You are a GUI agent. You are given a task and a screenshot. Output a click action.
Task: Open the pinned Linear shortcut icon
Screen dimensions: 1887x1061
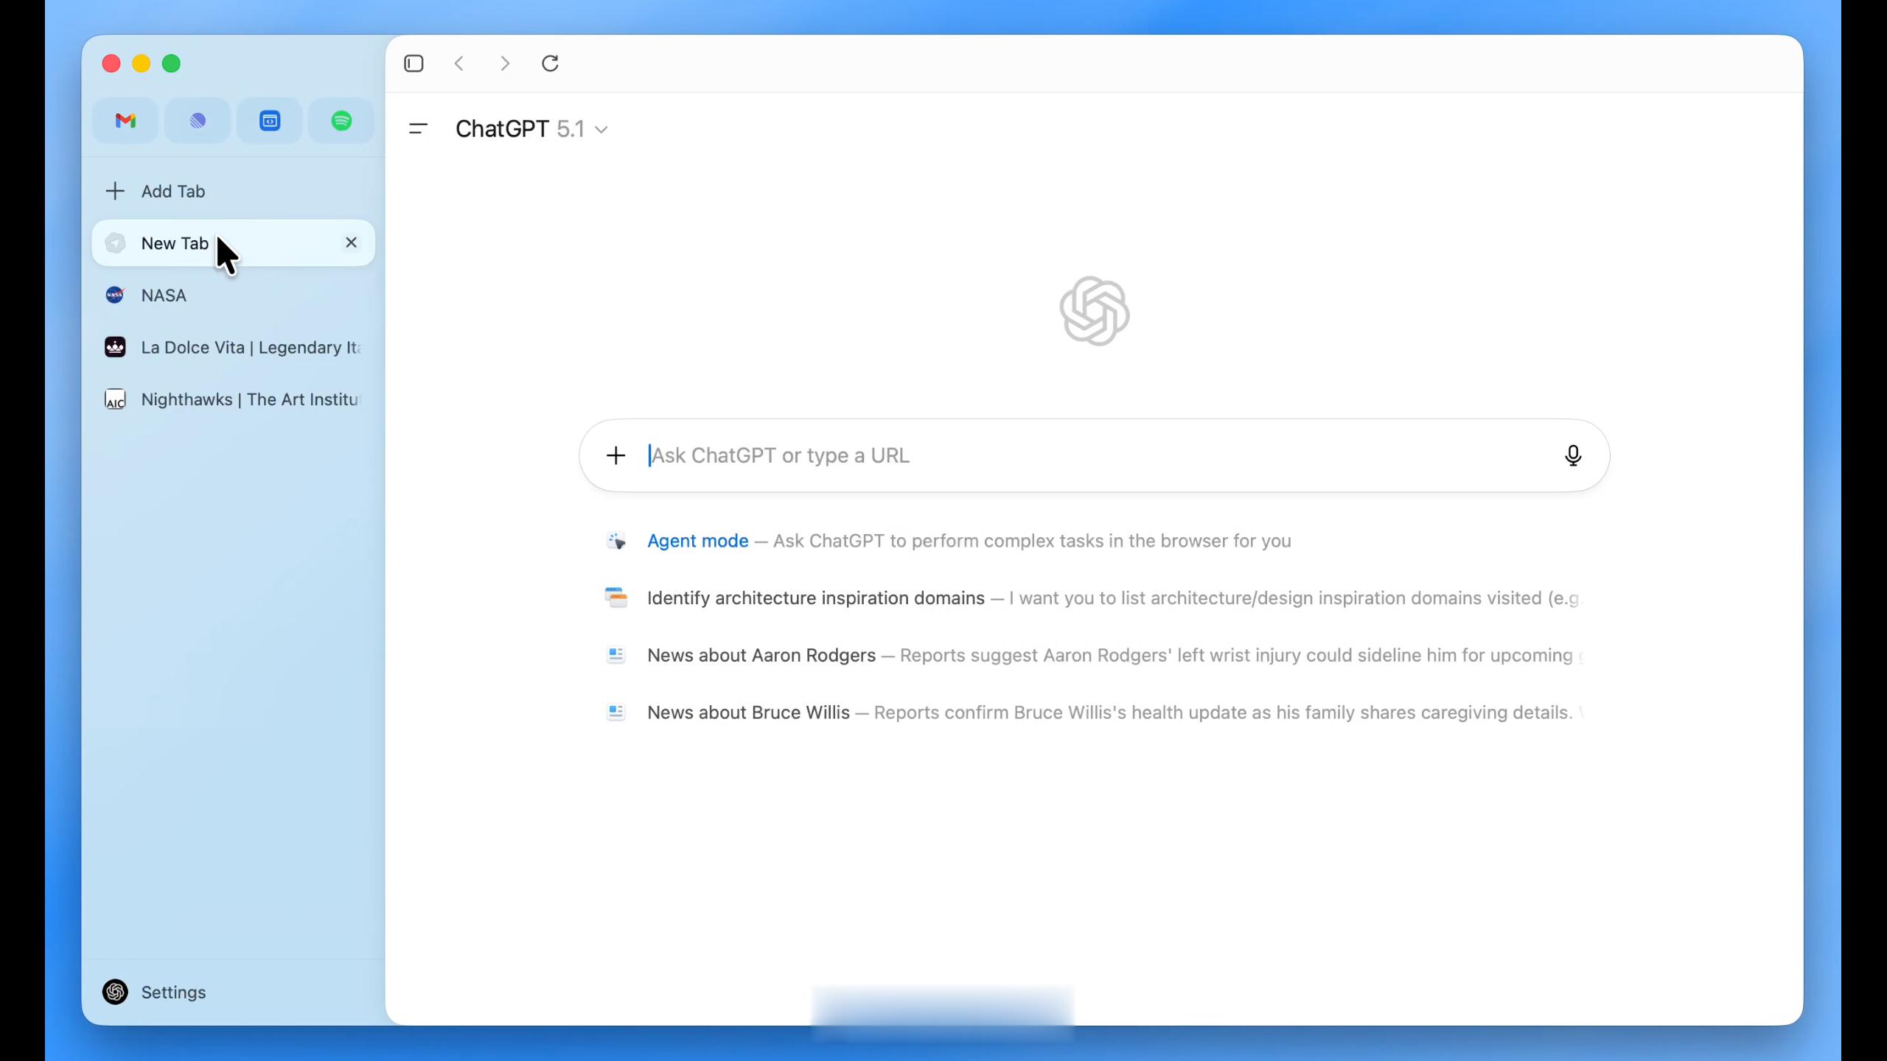pos(198,121)
